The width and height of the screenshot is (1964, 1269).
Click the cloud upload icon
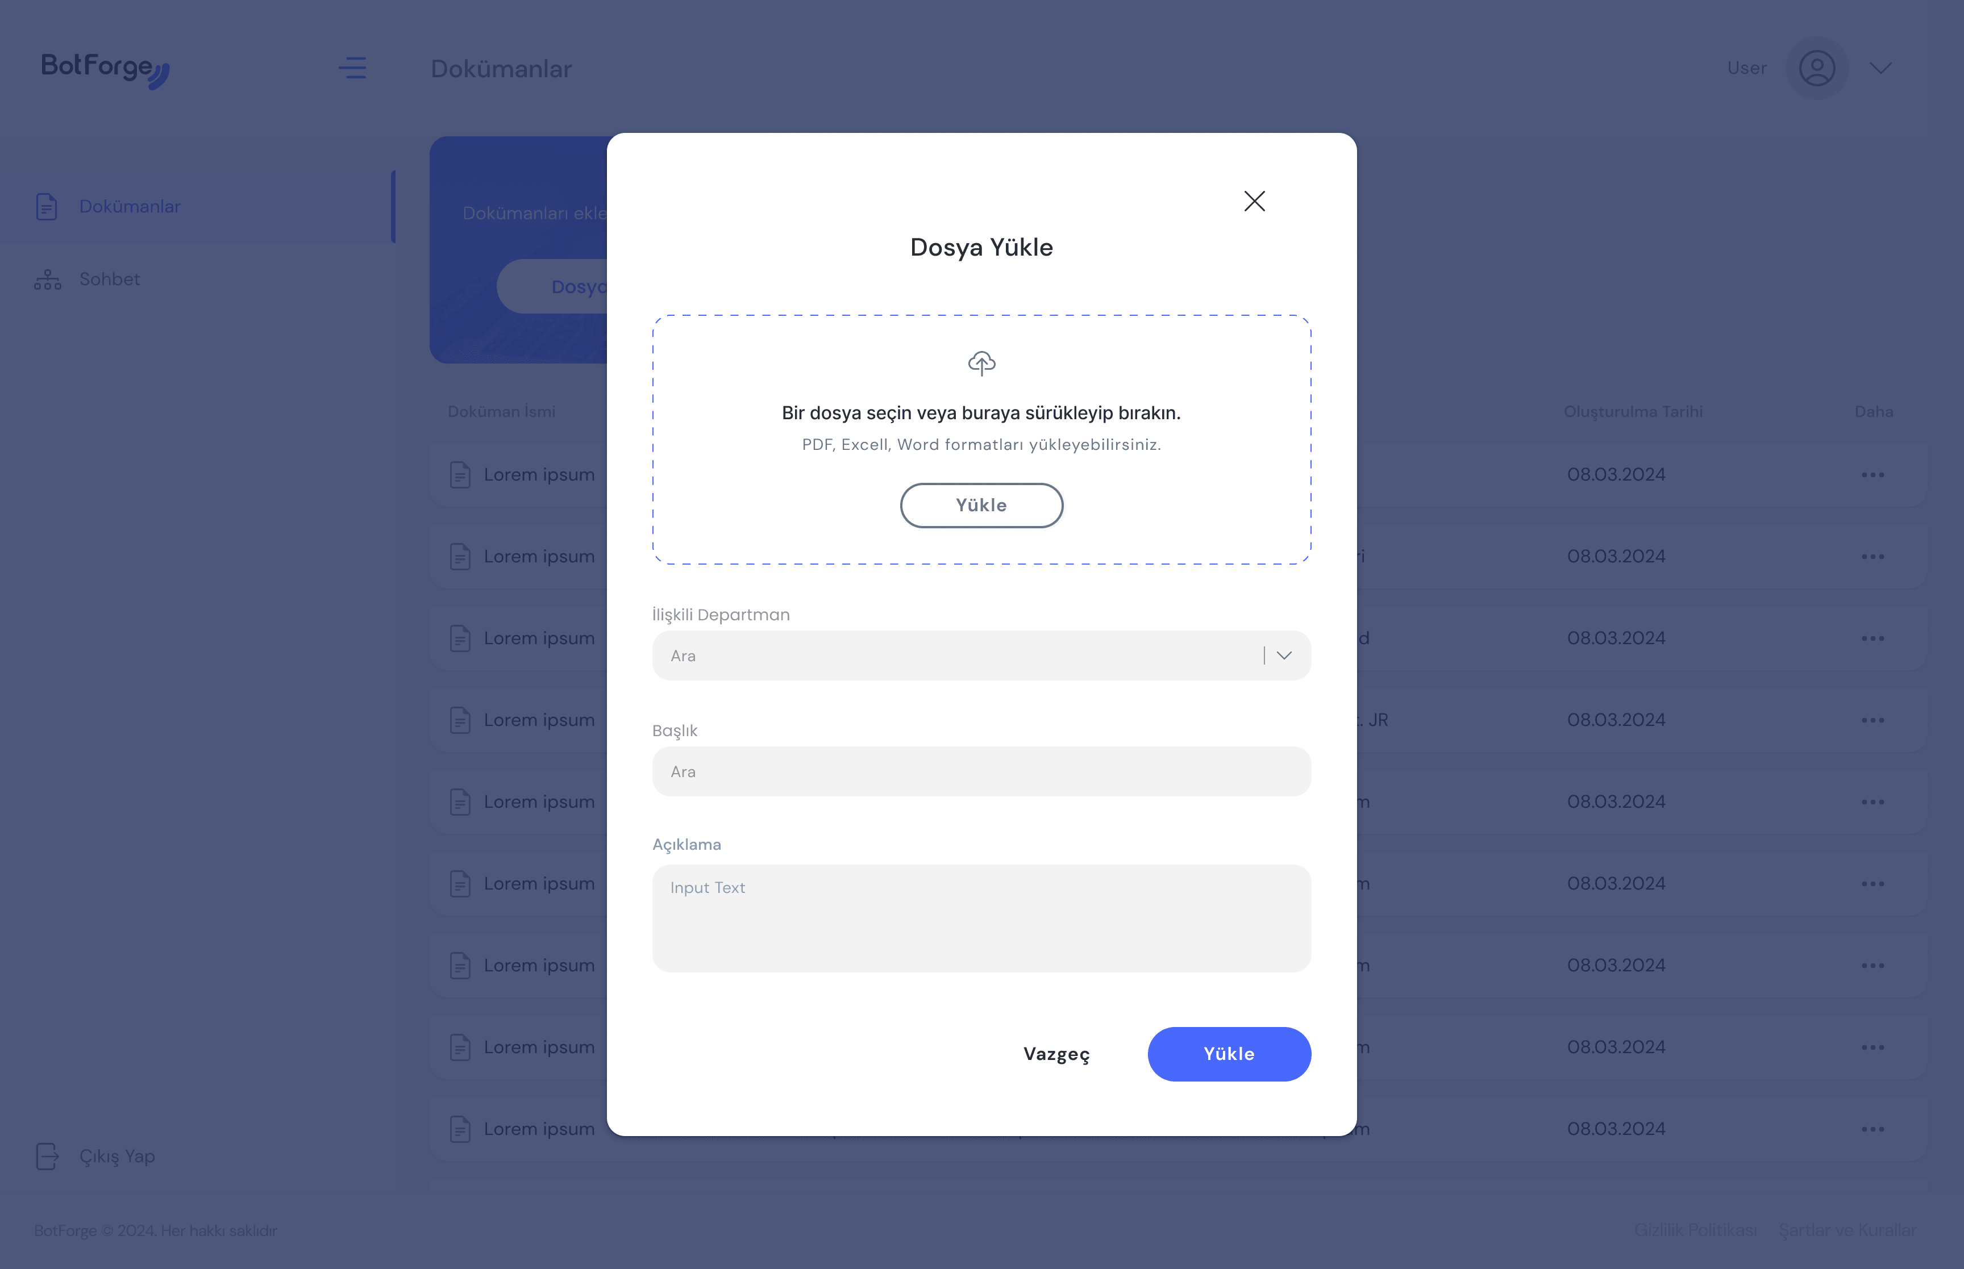[982, 362]
